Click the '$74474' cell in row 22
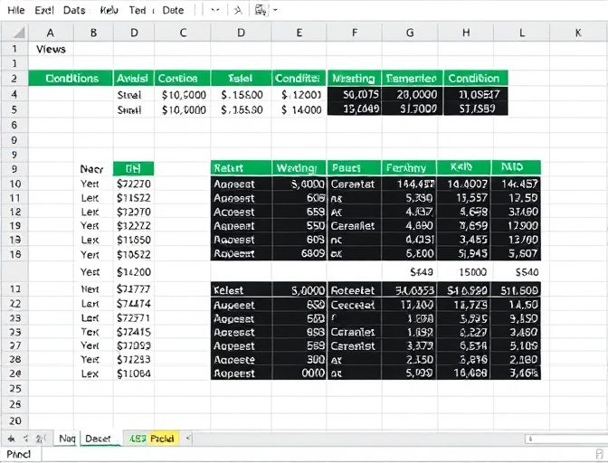This screenshot has height=463, width=608. point(133,304)
